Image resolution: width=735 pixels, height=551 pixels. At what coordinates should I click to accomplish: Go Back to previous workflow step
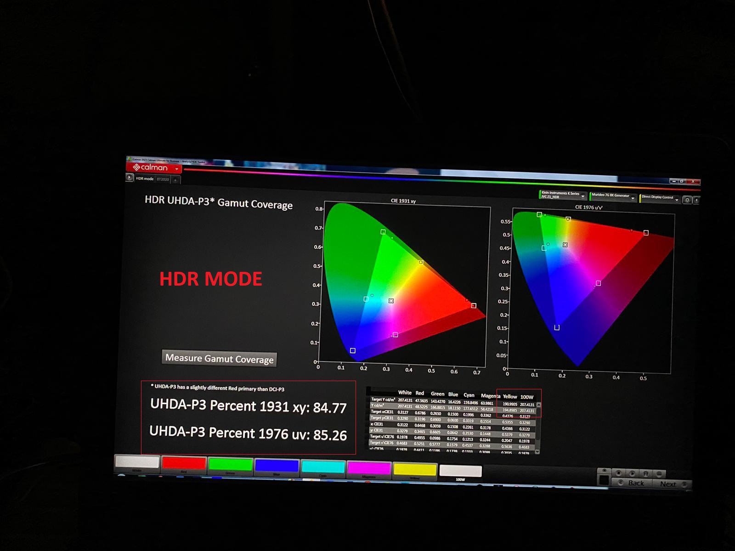632,483
